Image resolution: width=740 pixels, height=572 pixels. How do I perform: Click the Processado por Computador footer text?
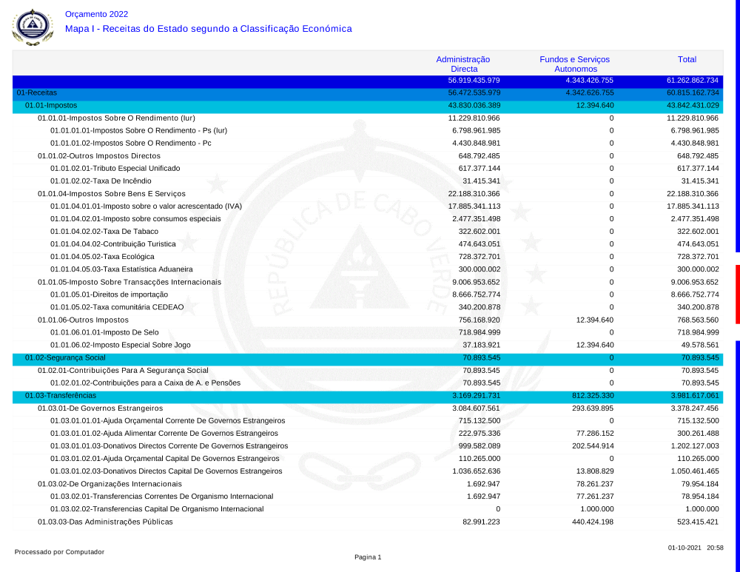(x=59, y=552)
